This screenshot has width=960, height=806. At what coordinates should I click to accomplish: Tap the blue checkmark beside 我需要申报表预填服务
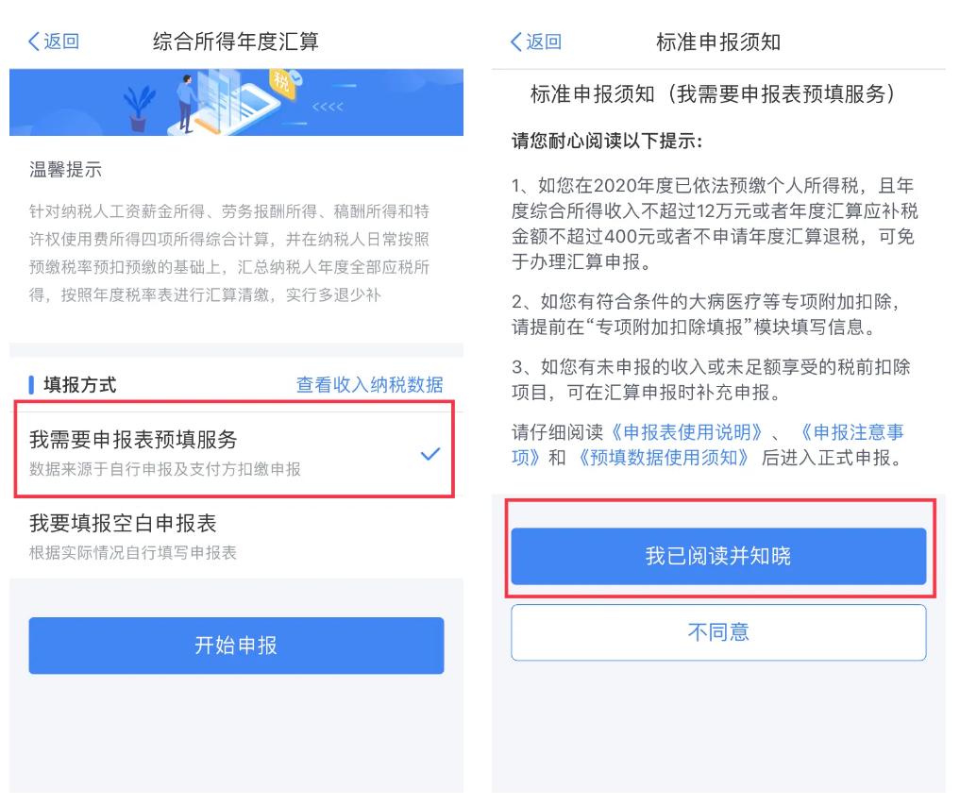tap(430, 454)
